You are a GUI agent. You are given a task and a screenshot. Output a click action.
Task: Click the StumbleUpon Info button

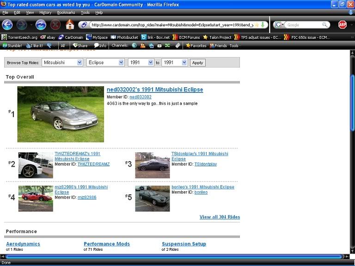100,46
